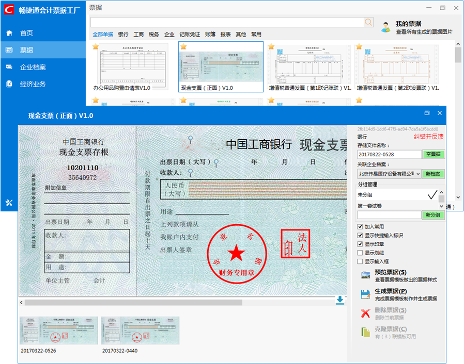
Task: Open the 20170322-0526 cheque thumbnail
Action: point(58,330)
